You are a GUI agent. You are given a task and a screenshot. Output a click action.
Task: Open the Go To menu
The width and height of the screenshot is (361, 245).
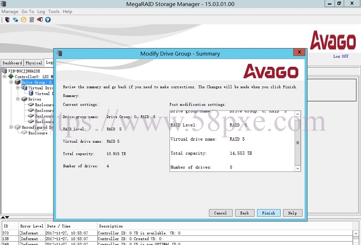tap(27, 12)
